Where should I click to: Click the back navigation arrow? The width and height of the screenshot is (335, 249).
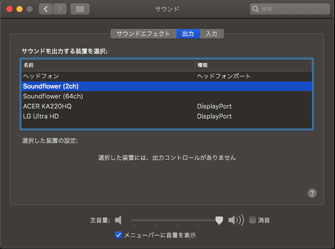click(x=45, y=9)
